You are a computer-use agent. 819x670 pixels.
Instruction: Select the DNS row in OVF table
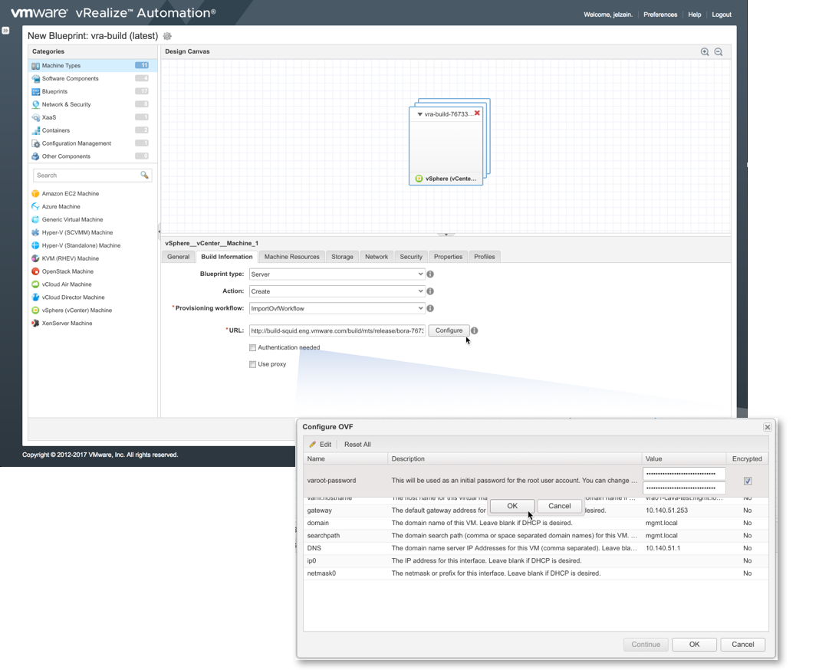click(x=536, y=548)
